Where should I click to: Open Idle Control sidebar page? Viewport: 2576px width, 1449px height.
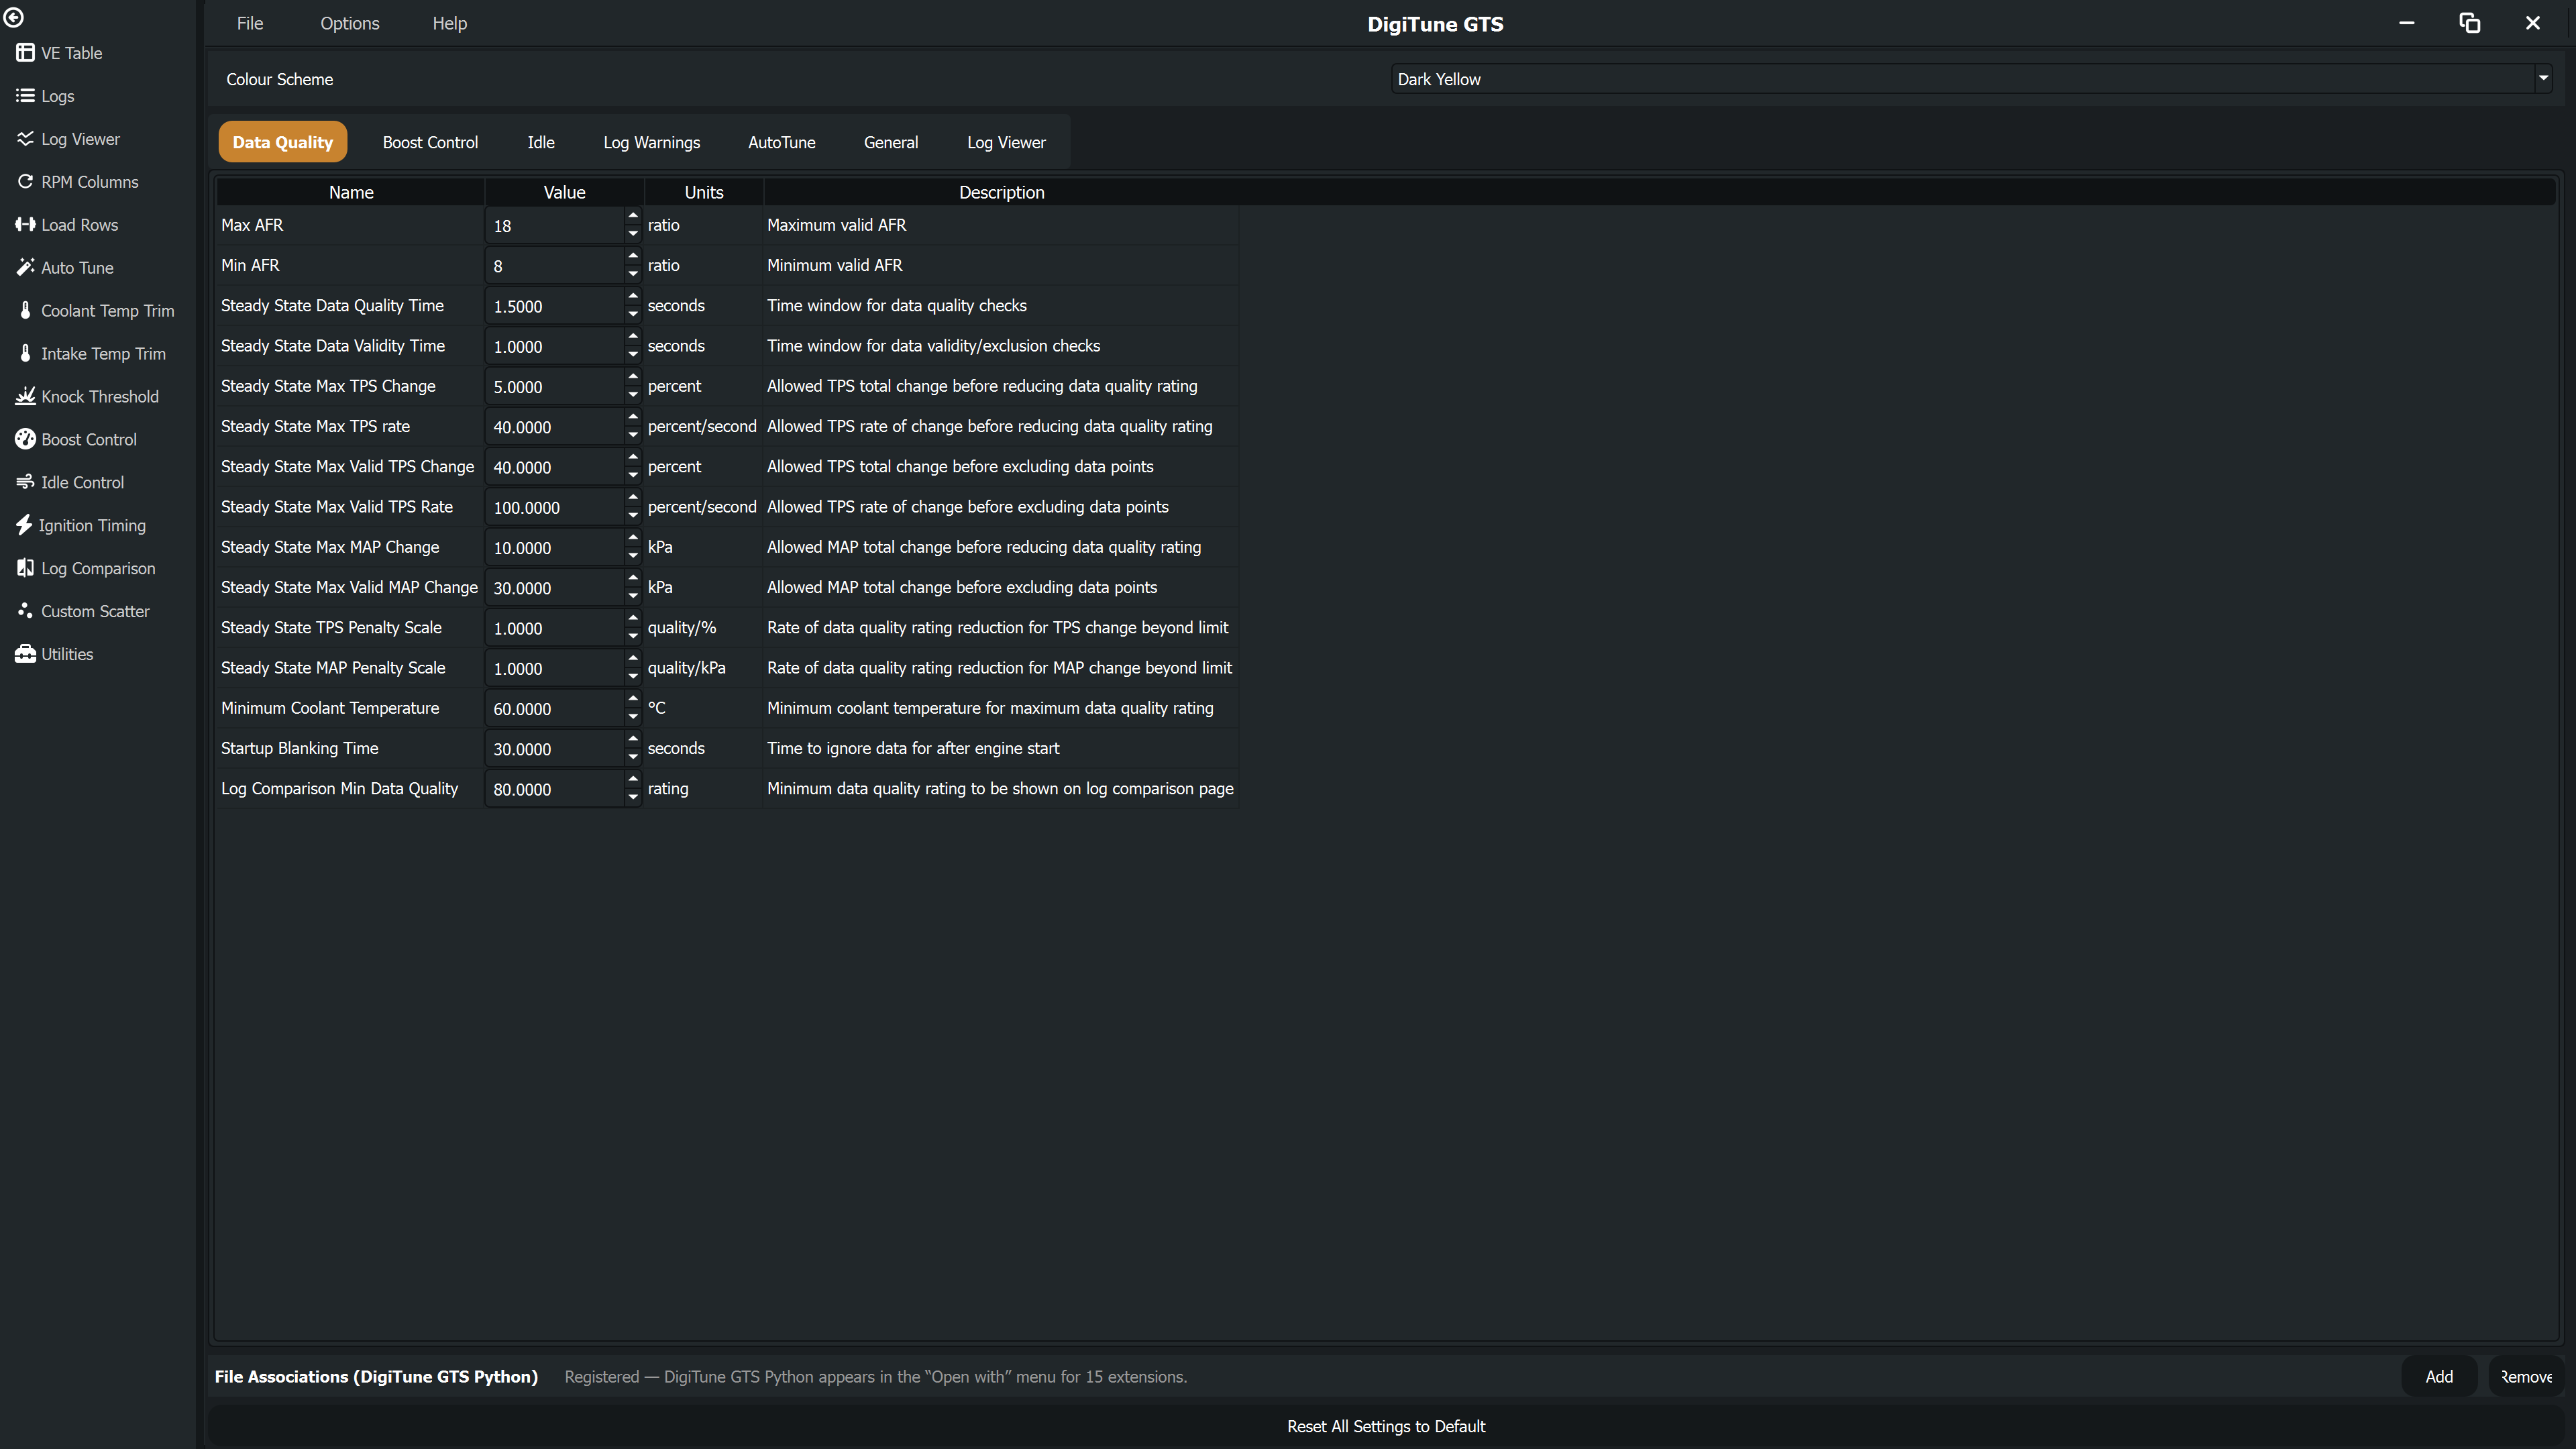tap(71, 483)
